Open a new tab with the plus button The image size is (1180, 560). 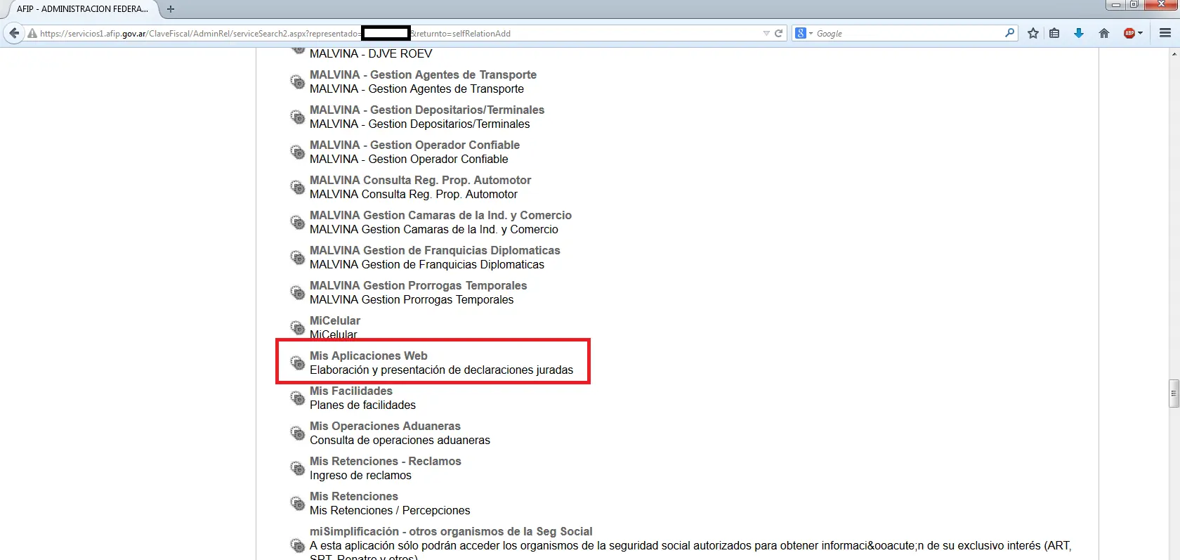[171, 9]
